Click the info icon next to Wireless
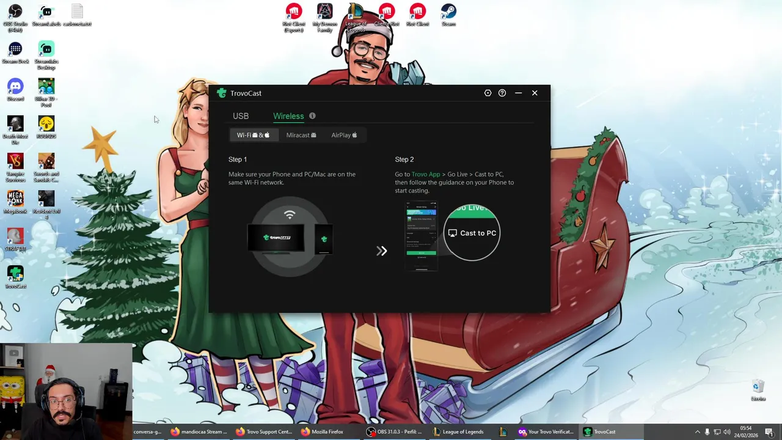This screenshot has height=440, width=782. click(x=312, y=116)
